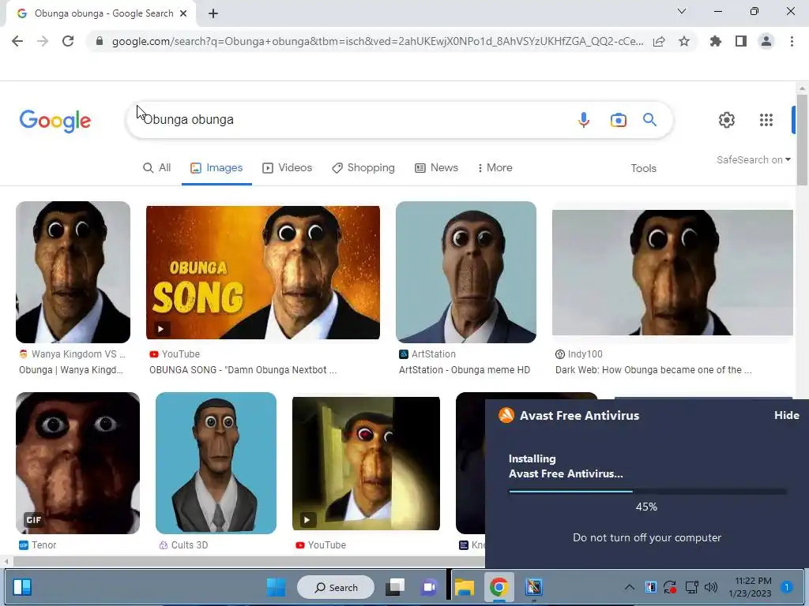
Task: Open Google quick settings gear
Action: pyautogui.click(x=727, y=120)
